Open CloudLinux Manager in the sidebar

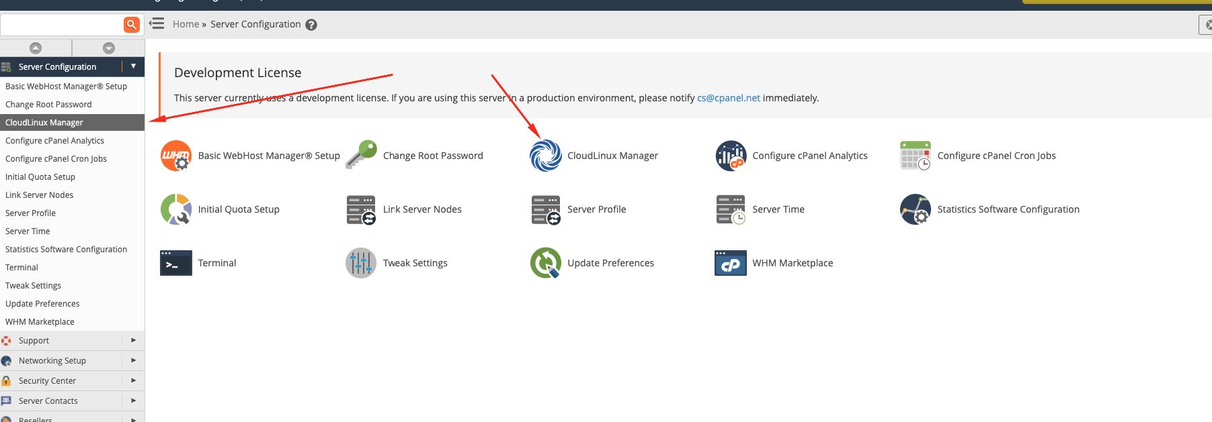coord(72,123)
